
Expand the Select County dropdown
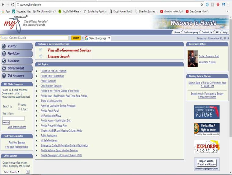[x=12, y=172]
